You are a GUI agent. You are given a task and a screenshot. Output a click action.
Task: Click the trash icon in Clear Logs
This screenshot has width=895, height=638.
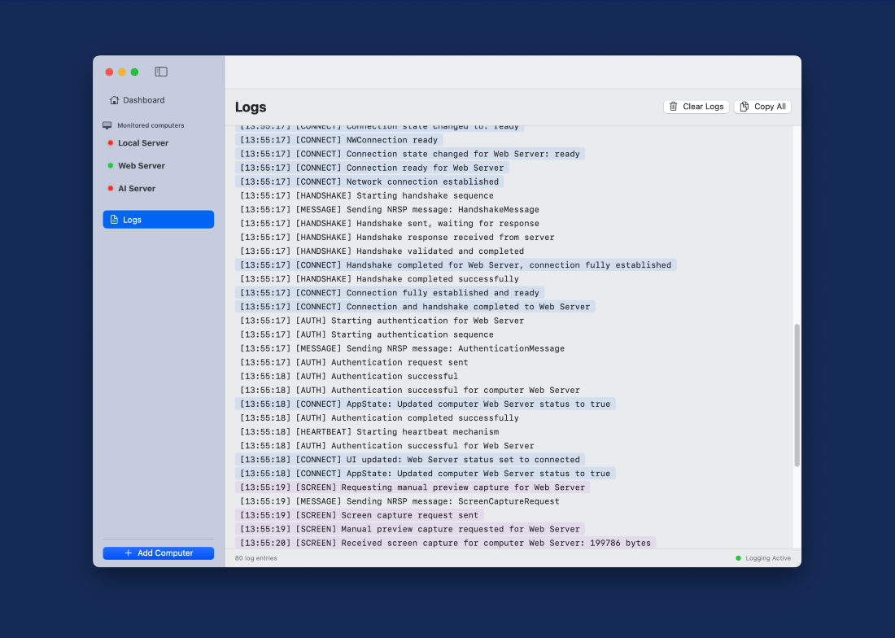pos(674,107)
